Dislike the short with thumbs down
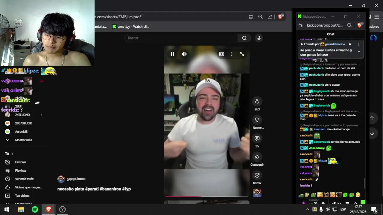The width and height of the screenshot is (383, 215). pyautogui.click(x=257, y=120)
